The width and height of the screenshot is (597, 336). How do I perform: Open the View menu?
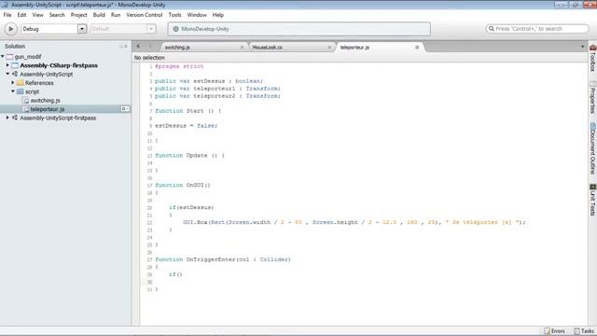coord(37,15)
